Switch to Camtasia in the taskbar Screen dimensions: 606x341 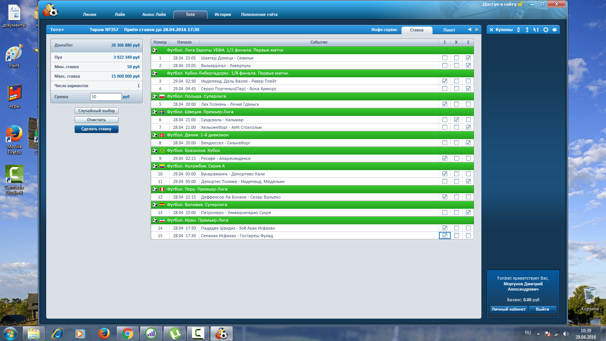tap(198, 333)
